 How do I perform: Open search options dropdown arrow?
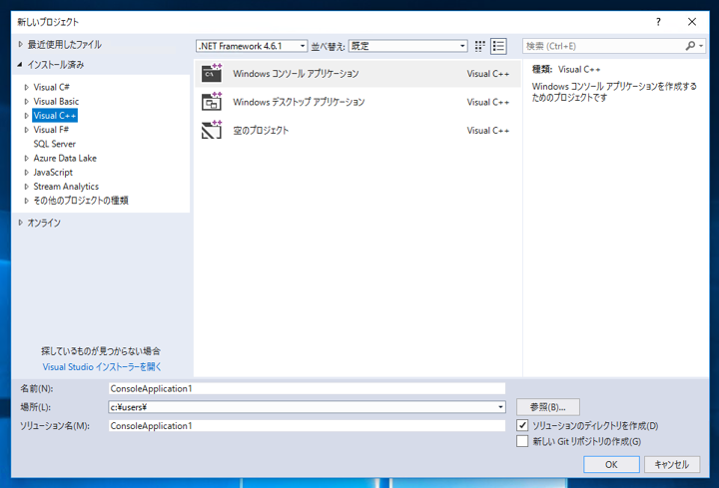click(x=701, y=46)
